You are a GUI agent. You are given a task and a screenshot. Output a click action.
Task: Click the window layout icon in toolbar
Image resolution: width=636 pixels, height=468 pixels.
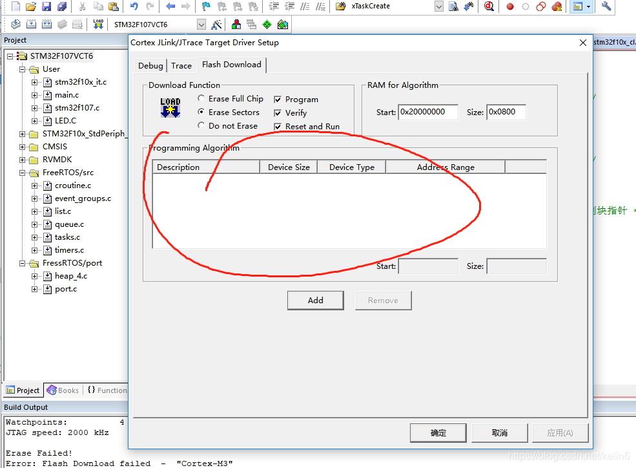pyautogui.click(x=578, y=6)
